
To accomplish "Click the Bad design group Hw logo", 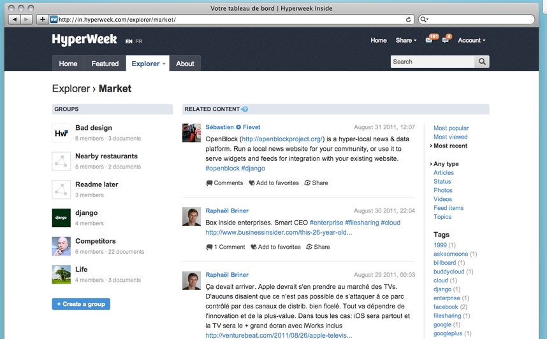I will point(61,133).
